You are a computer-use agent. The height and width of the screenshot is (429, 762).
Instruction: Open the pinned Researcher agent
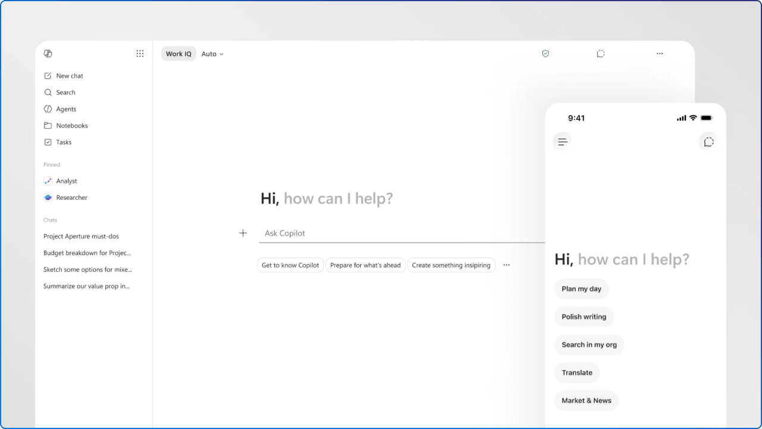[65, 198]
